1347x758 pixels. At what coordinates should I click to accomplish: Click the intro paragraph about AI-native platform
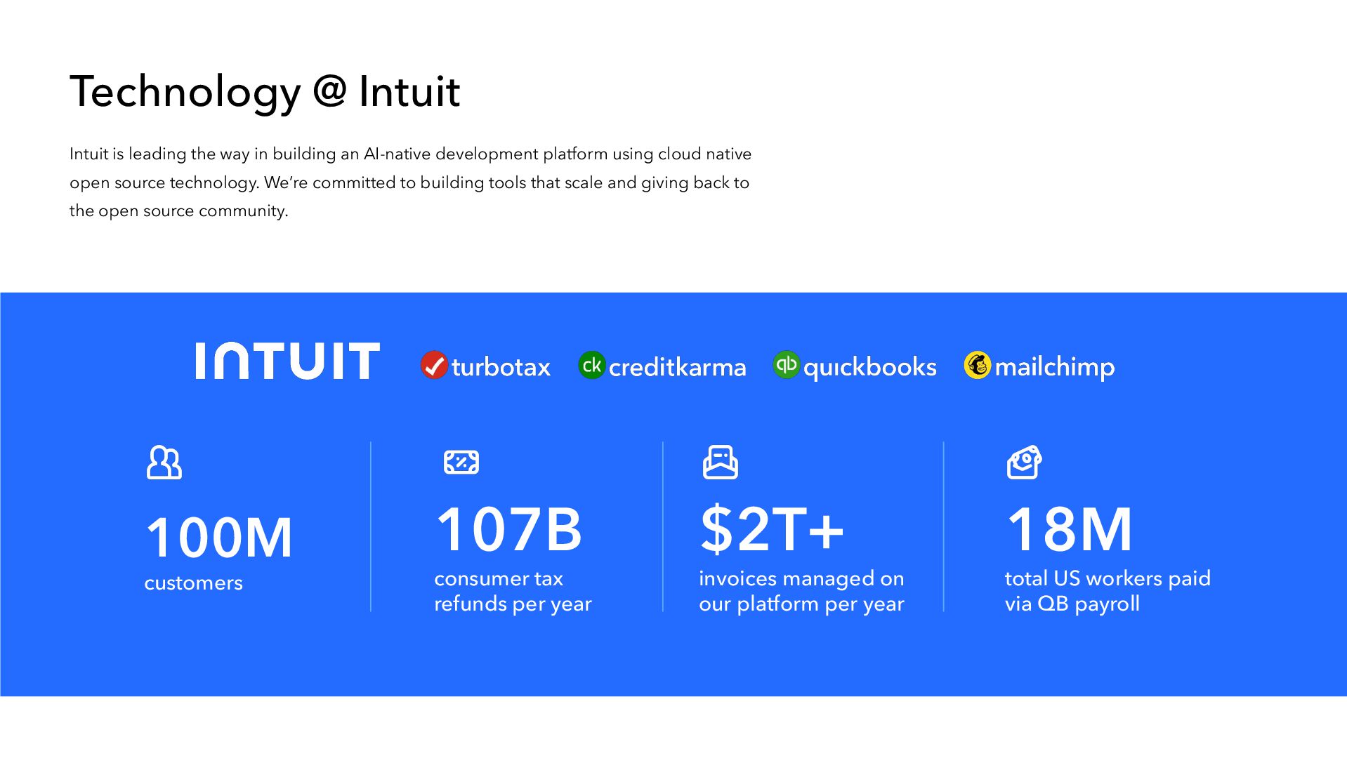click(410, 182)
